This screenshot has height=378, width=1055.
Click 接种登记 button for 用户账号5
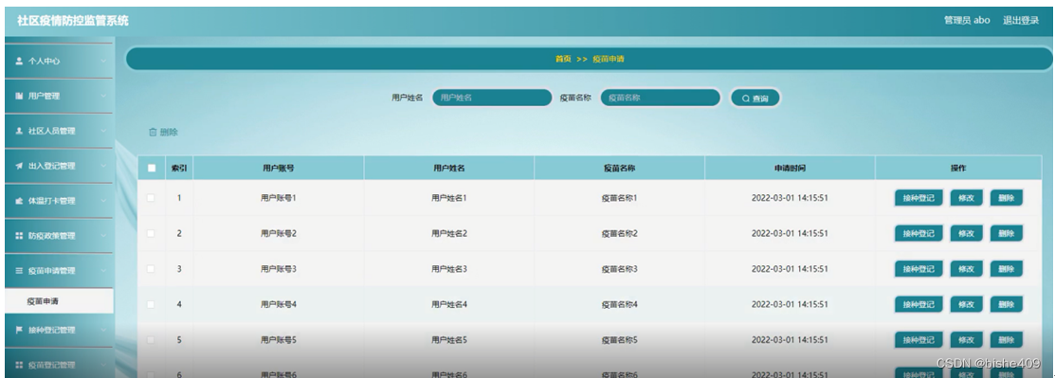(x=919, y=340)
